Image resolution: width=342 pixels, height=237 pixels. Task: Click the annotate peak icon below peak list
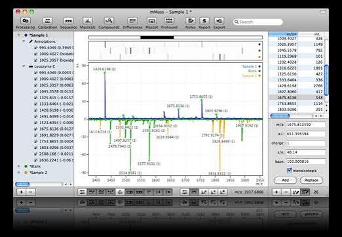coord(295,192)
